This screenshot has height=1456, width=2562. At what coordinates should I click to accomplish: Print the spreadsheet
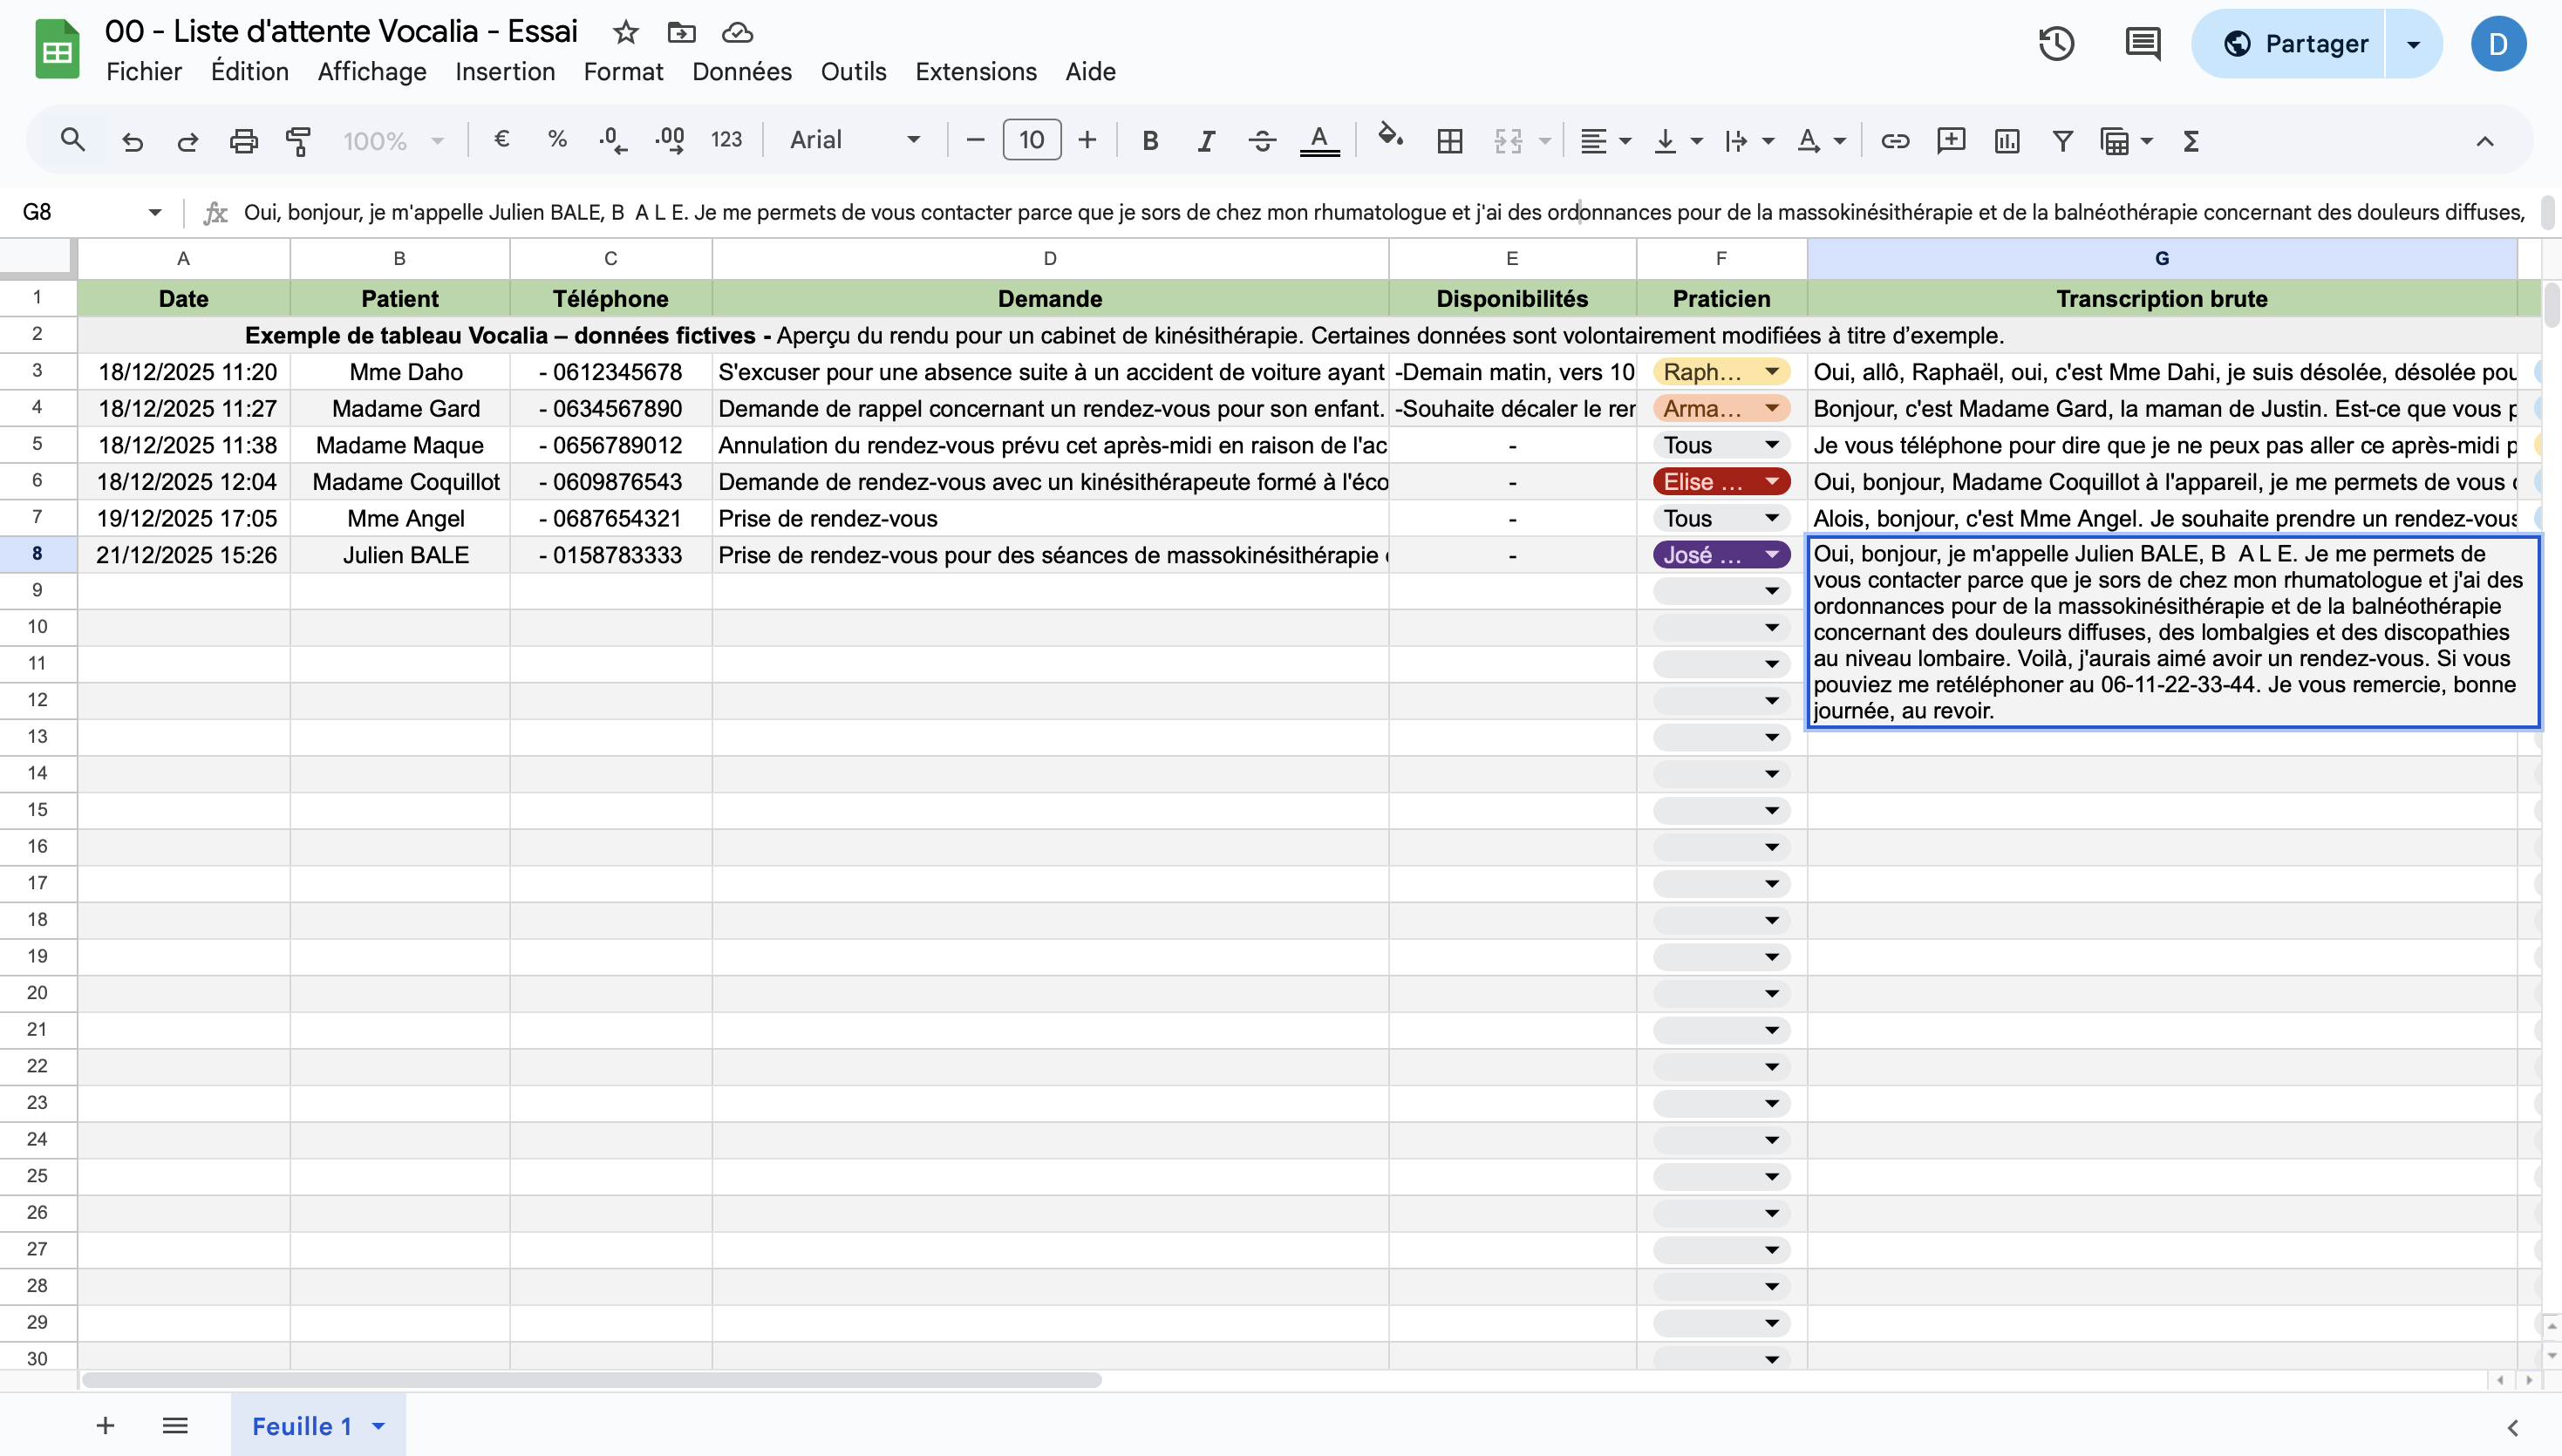coord(243,141)
